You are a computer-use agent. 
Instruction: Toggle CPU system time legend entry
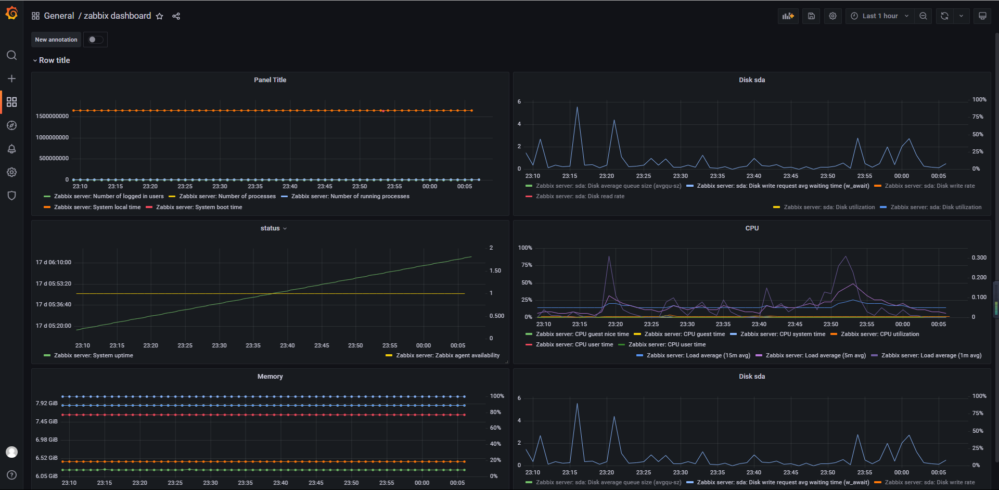point(783,334)
